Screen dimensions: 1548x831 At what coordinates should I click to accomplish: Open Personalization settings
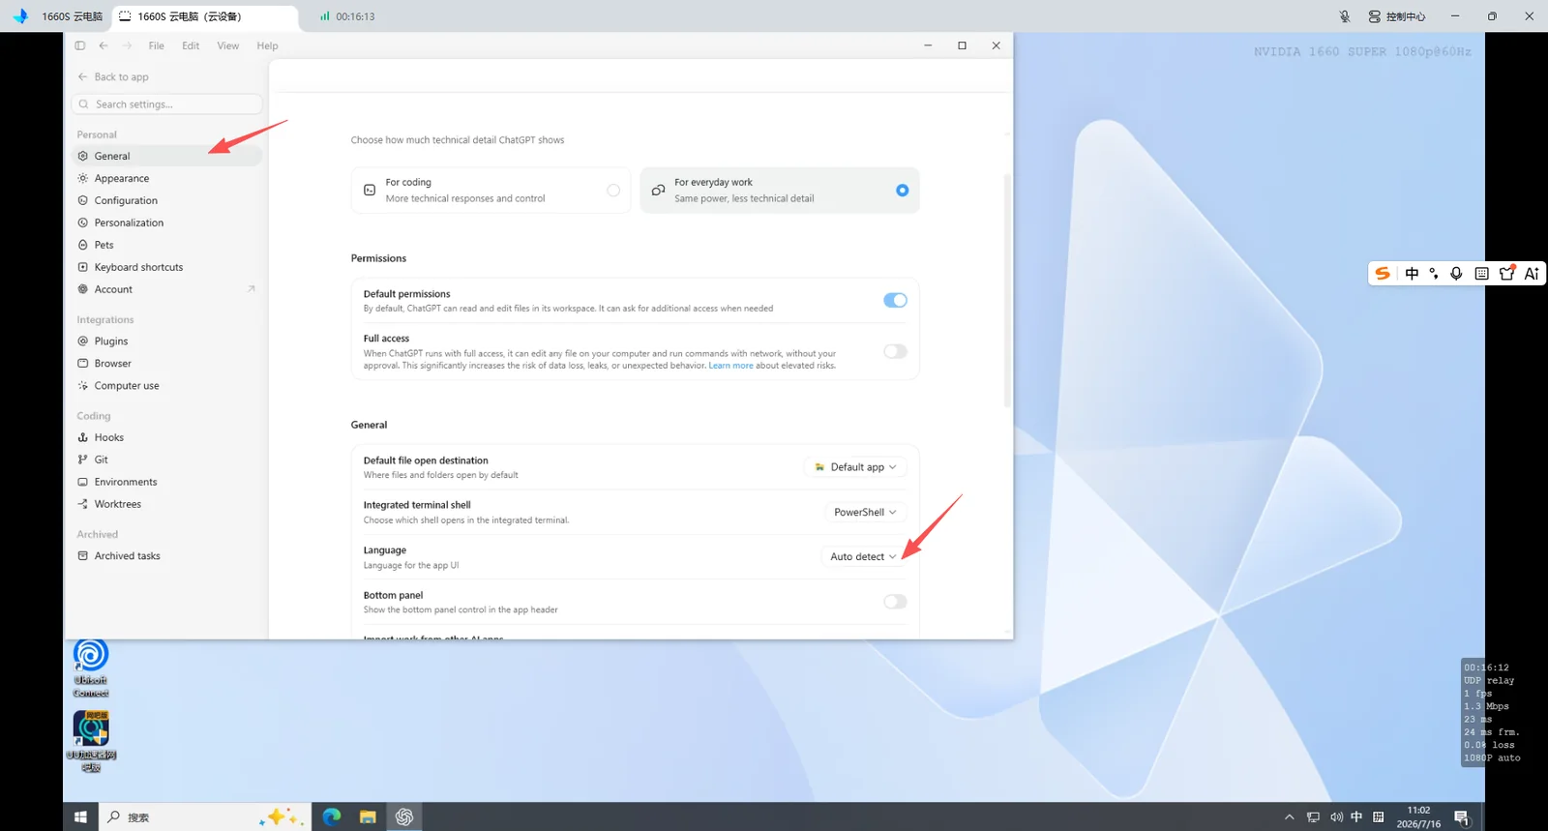pos(166,223)
